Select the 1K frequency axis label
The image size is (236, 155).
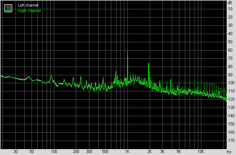point(127,151)
